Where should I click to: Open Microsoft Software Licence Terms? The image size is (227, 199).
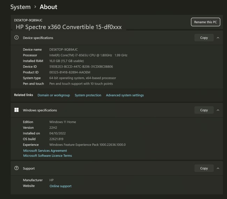[x=47, y=156]
